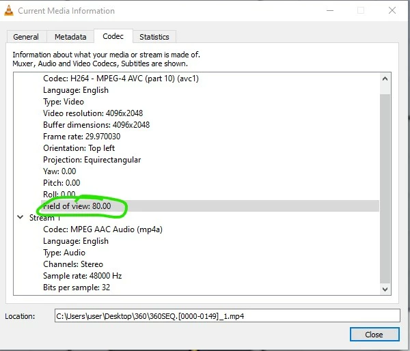Viewport: 410px width, 351px height.
Task: Switch to the General tab
Action: coord(26,37)
